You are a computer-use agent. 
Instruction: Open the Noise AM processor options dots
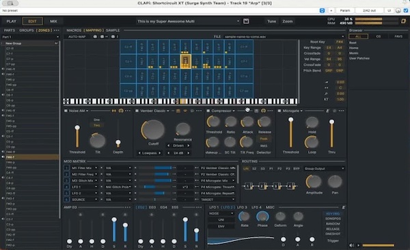pyautogui.click(x=128, y=111)
